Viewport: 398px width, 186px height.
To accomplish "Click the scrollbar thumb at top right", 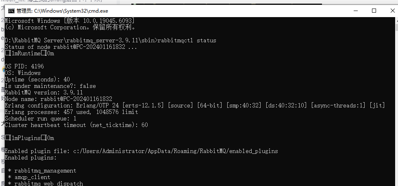I will (396, 27).
